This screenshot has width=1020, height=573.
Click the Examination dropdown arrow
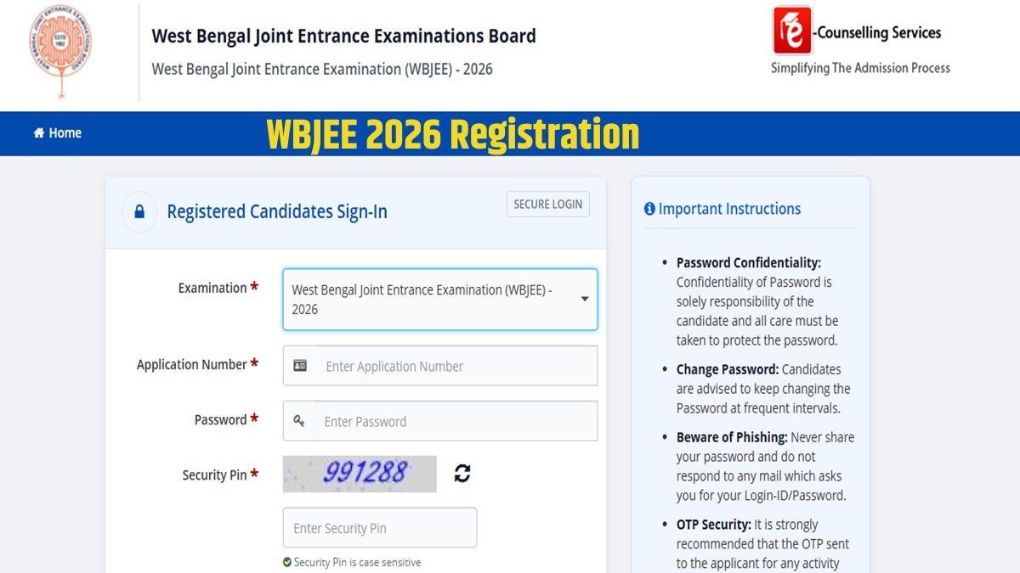(585, 300)
